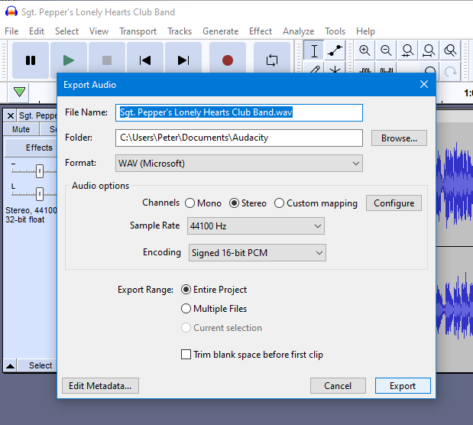Click the Pause button in transport toolbar
473x425 pixels.
(x=31, y=60)
